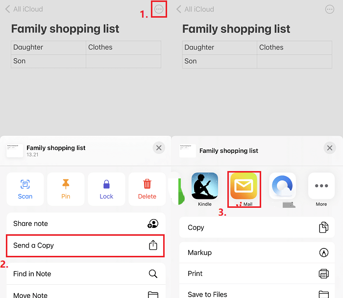Tap the Clothes table cell in the left note
The image size is (343, 298).
[123, 48]
